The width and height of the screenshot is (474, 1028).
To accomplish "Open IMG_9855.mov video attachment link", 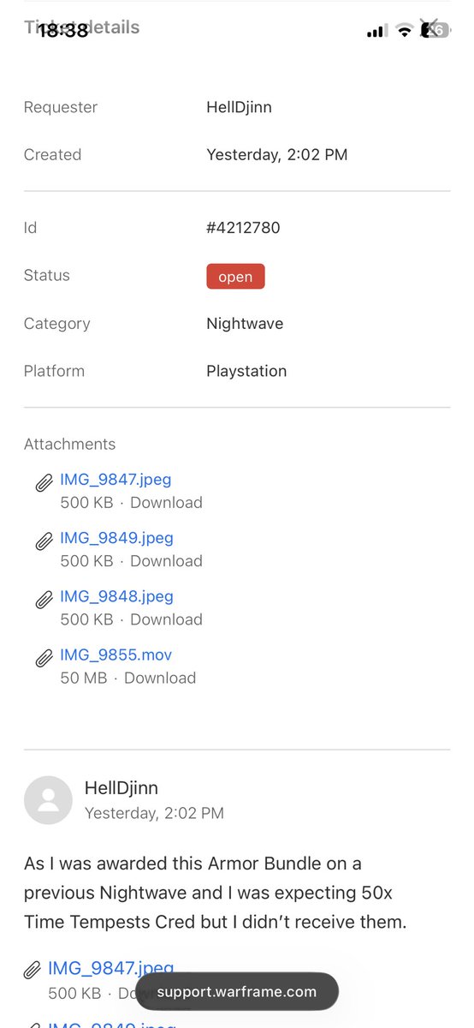I will 116,654.
